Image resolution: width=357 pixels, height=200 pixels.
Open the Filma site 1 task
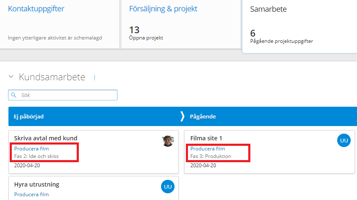206,138
